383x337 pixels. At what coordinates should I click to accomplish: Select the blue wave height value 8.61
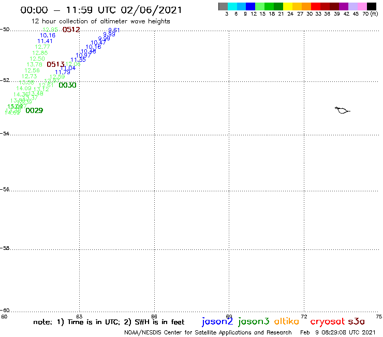pyautogui.click(x=114, y=30)
